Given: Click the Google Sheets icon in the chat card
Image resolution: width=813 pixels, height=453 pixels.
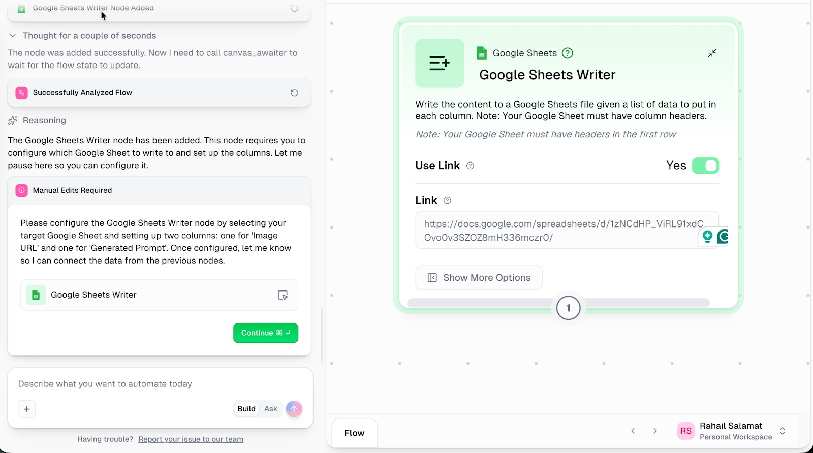Looking at the screenshot, I should pos(36,295).
